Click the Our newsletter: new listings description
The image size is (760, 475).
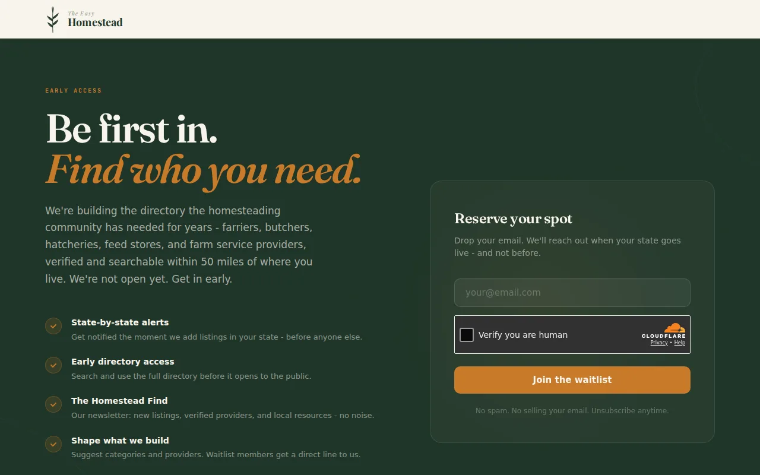[223, 416]
